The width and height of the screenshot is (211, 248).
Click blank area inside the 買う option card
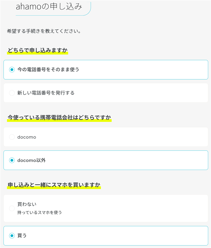(127, 236)
